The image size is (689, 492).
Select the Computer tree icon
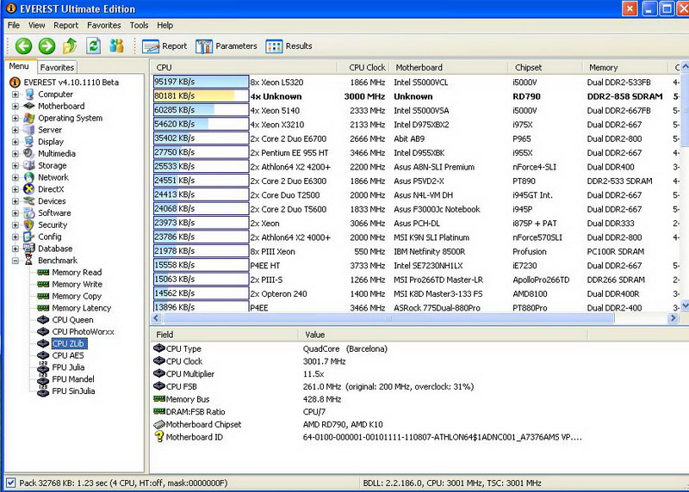point(29,95)
